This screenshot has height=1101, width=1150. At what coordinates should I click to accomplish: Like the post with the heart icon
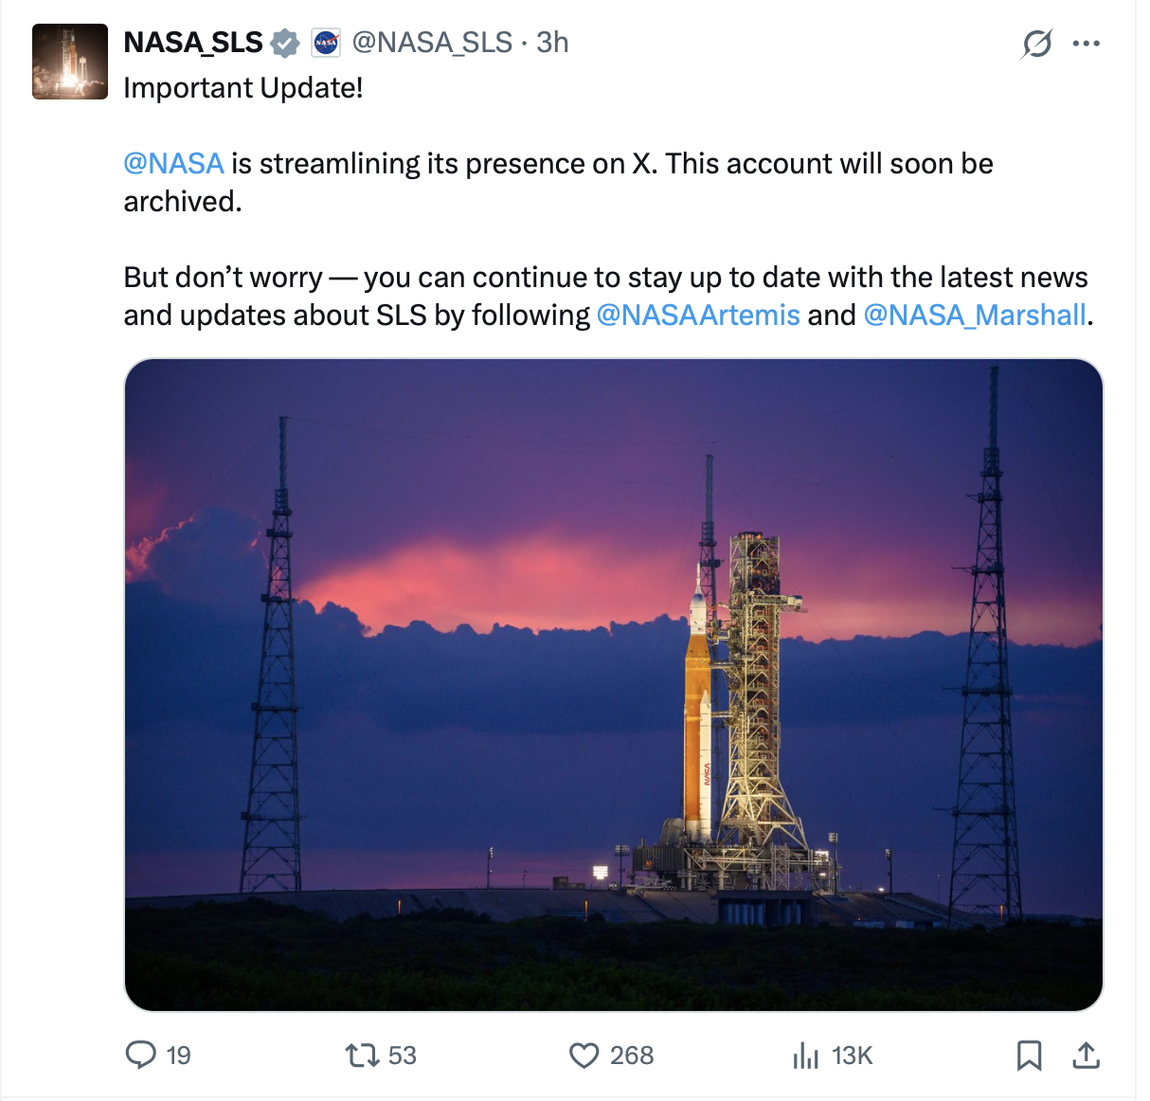point(584,1055)
